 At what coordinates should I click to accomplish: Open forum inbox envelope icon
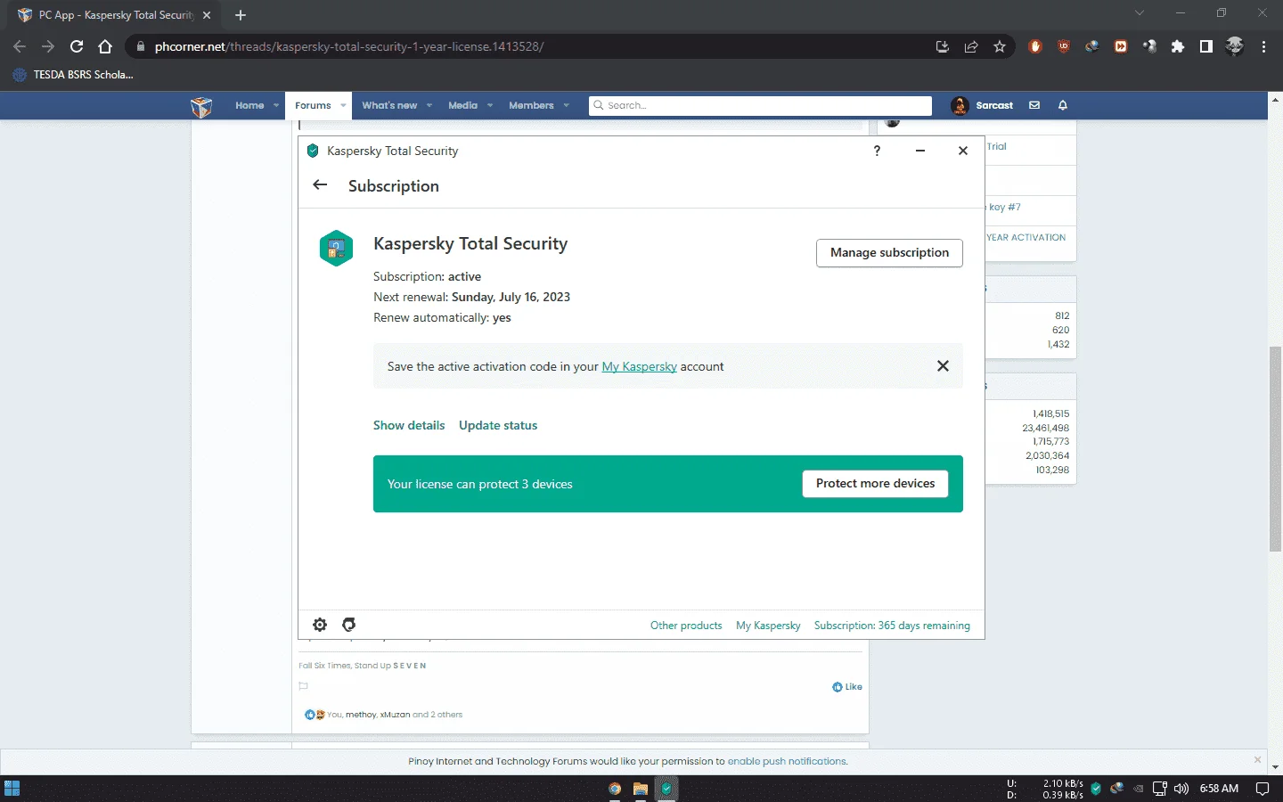(1034, 105)
